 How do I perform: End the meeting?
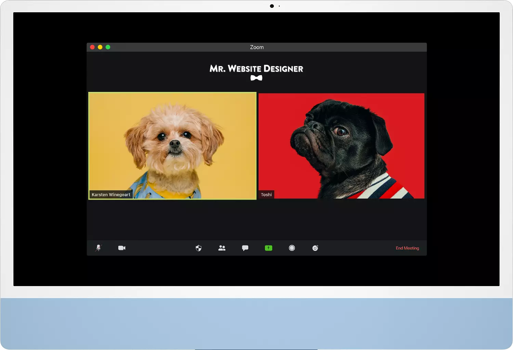click(x=407, y=248)
